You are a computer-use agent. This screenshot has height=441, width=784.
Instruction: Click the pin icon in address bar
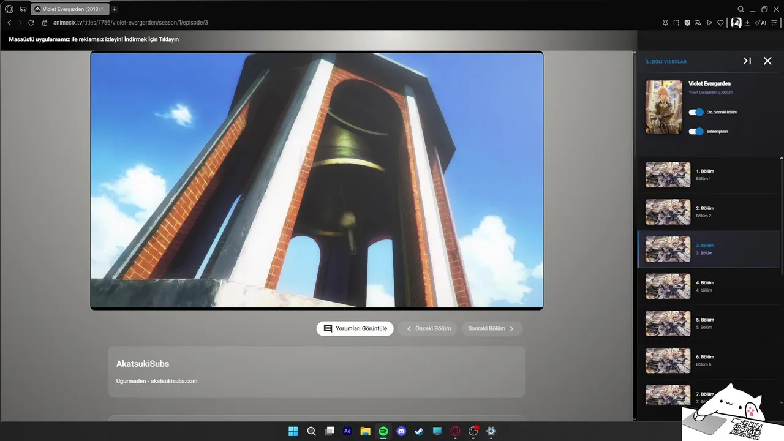click(665, 23)
